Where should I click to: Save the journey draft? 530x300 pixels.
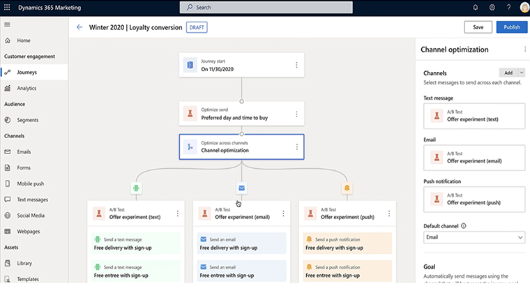click(478, 27)
